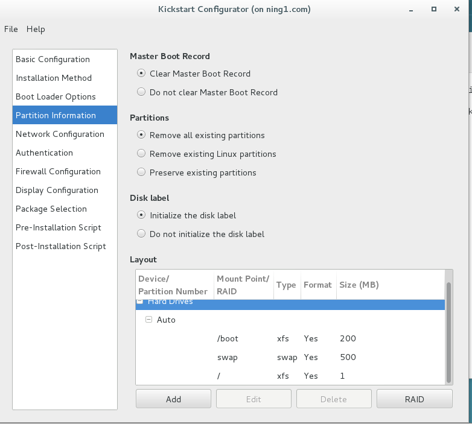
Task: Select Partition Information in sidebar
Action: [65, 115]
